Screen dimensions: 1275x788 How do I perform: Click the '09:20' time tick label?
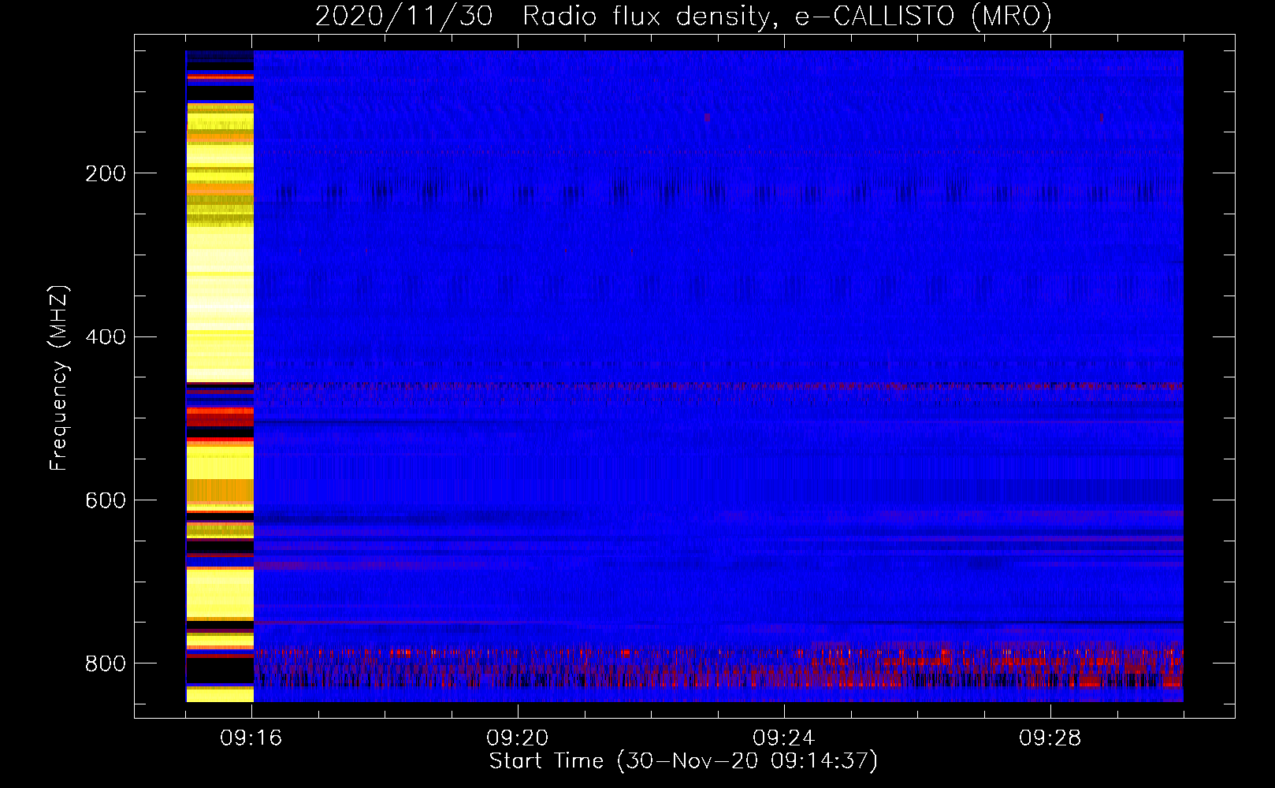click(x=518, y=738)
